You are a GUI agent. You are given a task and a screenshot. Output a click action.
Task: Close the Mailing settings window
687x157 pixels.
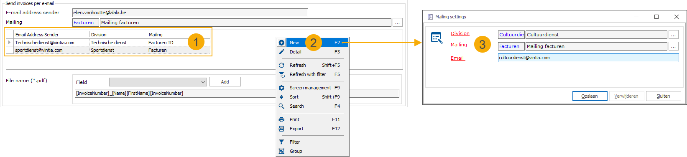[677, 17]
